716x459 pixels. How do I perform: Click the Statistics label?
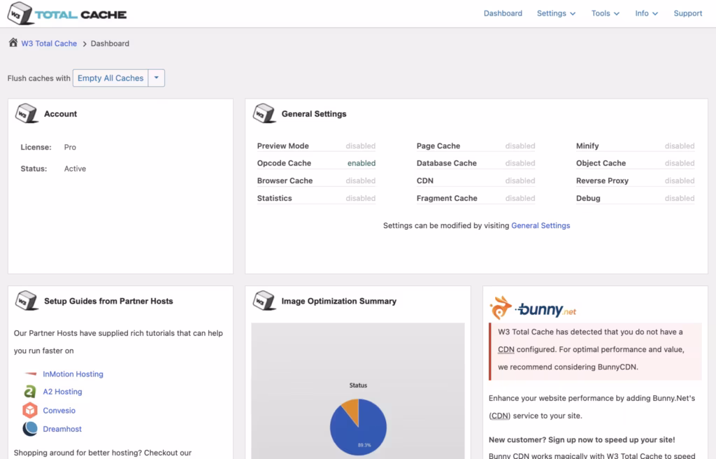(x=274, y=198)
